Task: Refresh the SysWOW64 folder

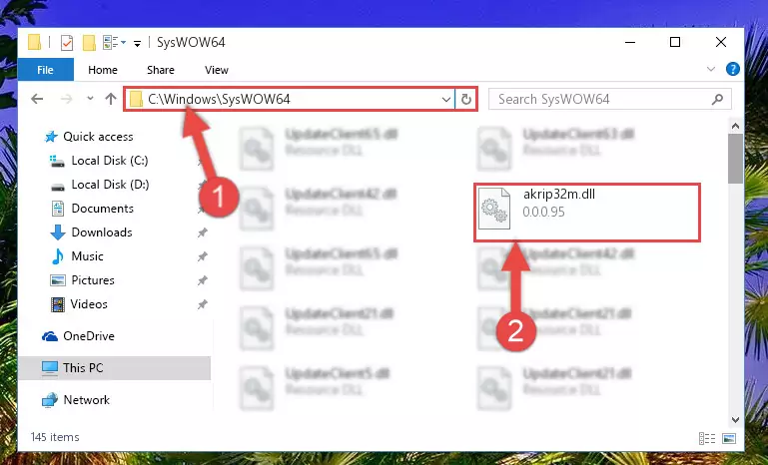Action: (x=466, y=100)
